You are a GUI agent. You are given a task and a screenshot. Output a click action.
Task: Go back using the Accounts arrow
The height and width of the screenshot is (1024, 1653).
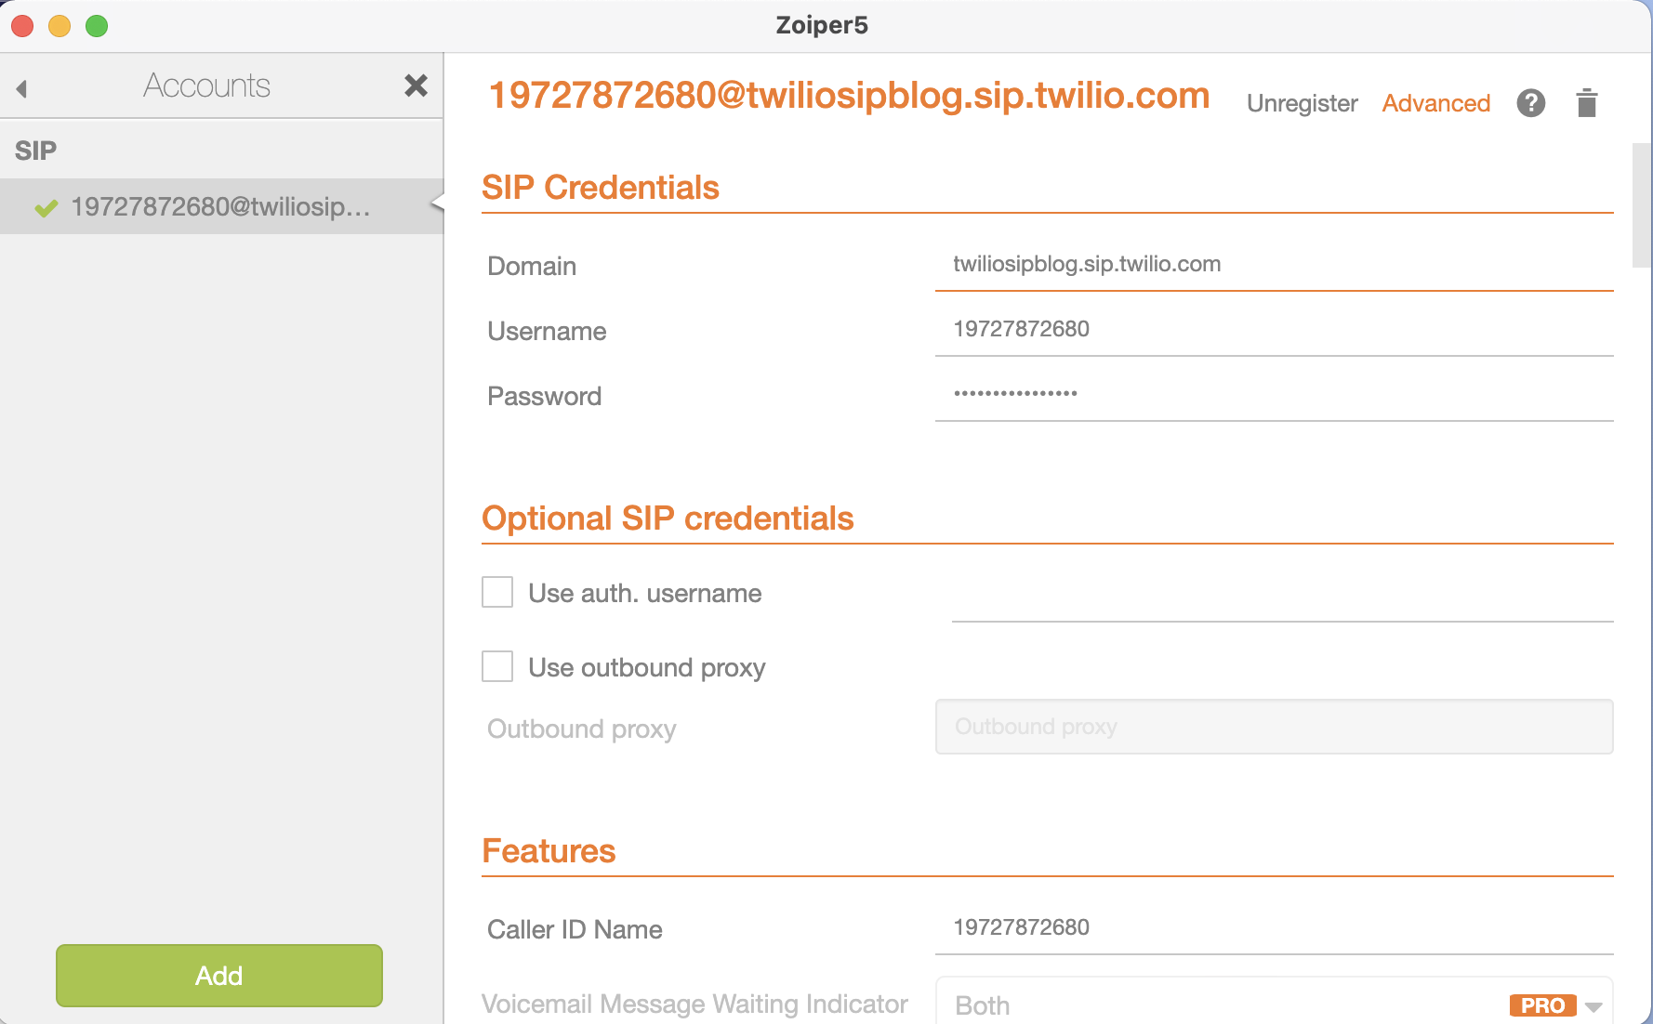click(x=21, y=88)
